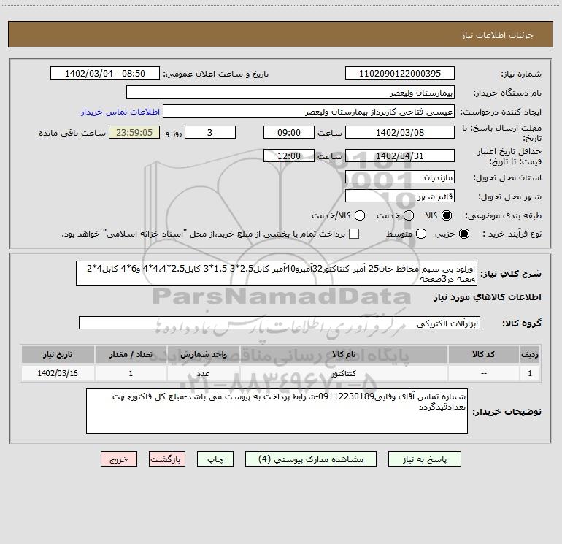Click the requester field عیسی فتاحی کارپرداز
The height and width of the screenshot is (544, 562).
pyautogui.click(x=309, y=112)
